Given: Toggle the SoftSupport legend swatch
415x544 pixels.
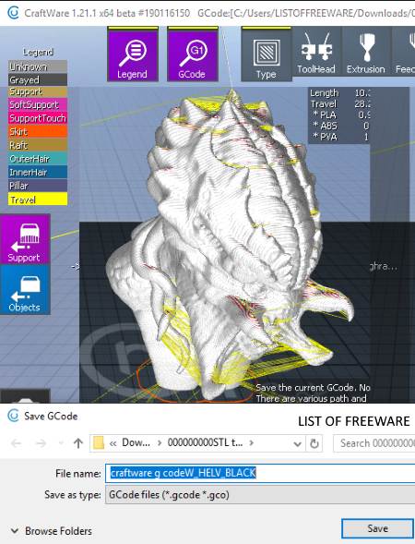Looking at the screenshot, I should coord(38,104).
